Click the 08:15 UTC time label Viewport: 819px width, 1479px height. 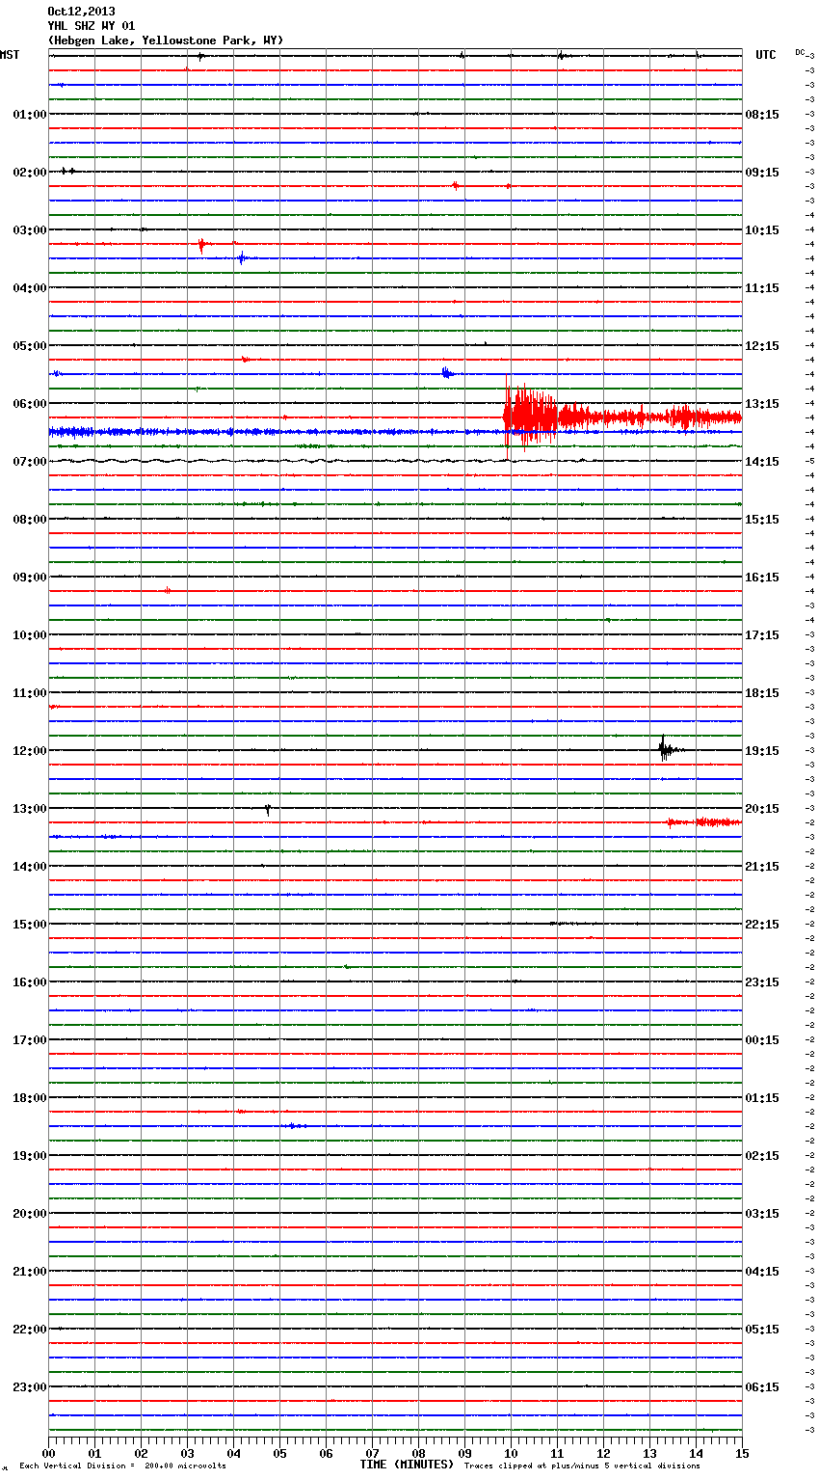tap(762, 115)
